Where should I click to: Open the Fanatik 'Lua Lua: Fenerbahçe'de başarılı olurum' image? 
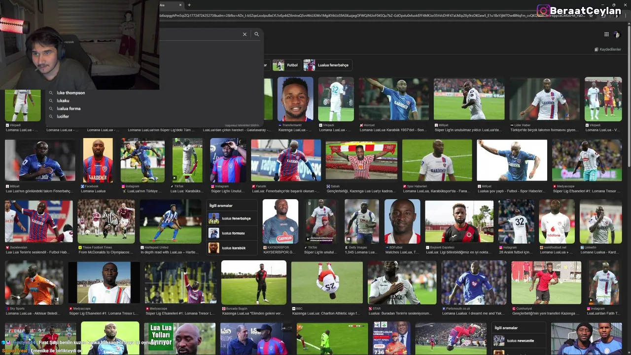click(286, 160)
